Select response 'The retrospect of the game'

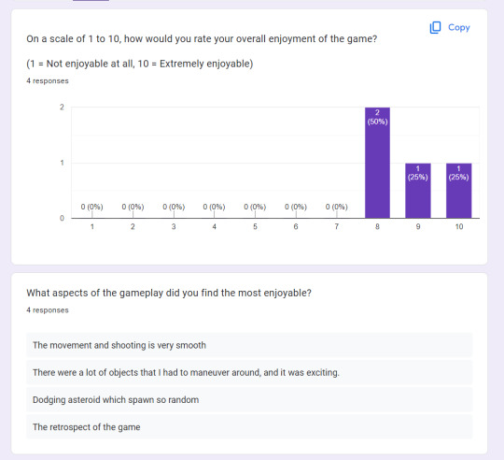coord(249,427)
